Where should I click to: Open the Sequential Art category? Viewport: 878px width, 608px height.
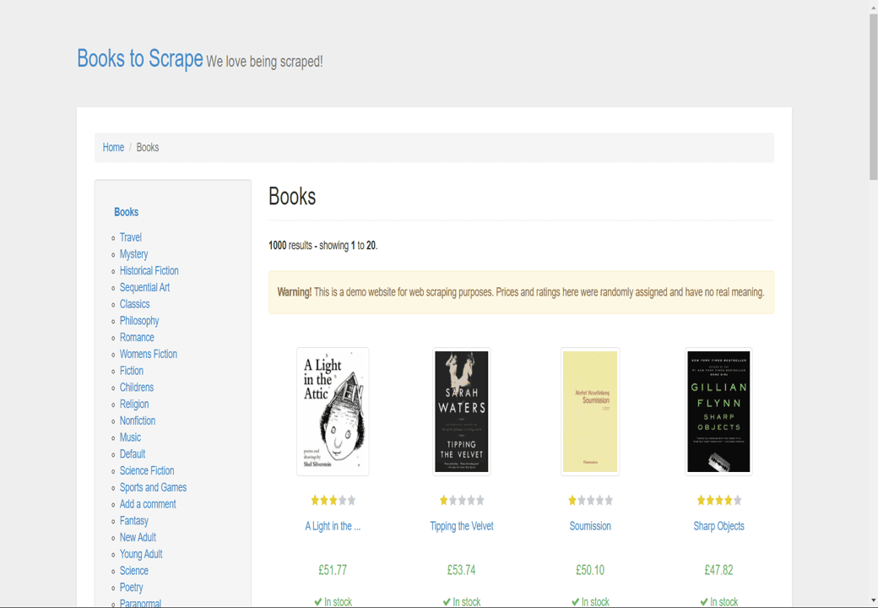144,288
